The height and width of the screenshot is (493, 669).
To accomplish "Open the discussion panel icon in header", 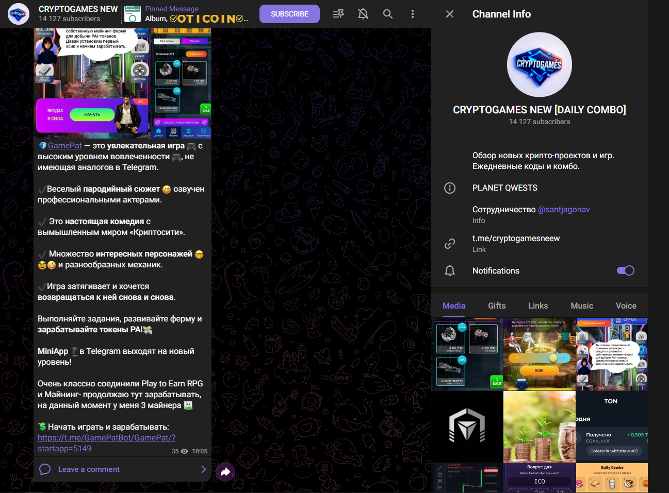I will pyautogui.click(x=338, y=14).
